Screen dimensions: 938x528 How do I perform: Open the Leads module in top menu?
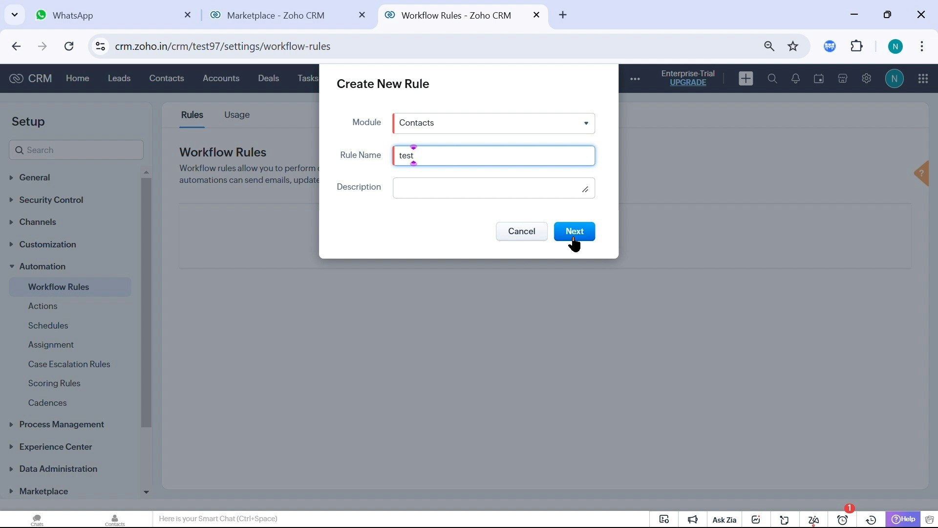[119, 78]
